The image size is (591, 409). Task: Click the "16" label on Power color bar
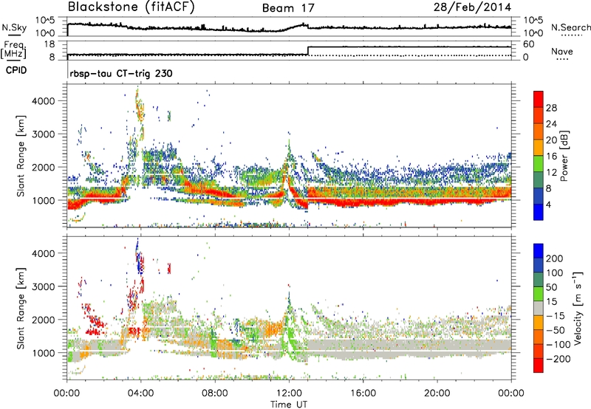[551, 157]
